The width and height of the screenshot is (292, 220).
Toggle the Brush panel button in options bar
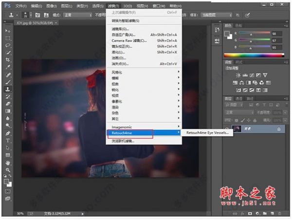pyautogui.click(x=37, y=15)
